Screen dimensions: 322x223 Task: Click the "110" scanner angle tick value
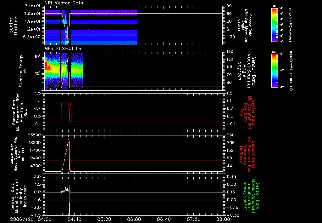coord(230,67)
